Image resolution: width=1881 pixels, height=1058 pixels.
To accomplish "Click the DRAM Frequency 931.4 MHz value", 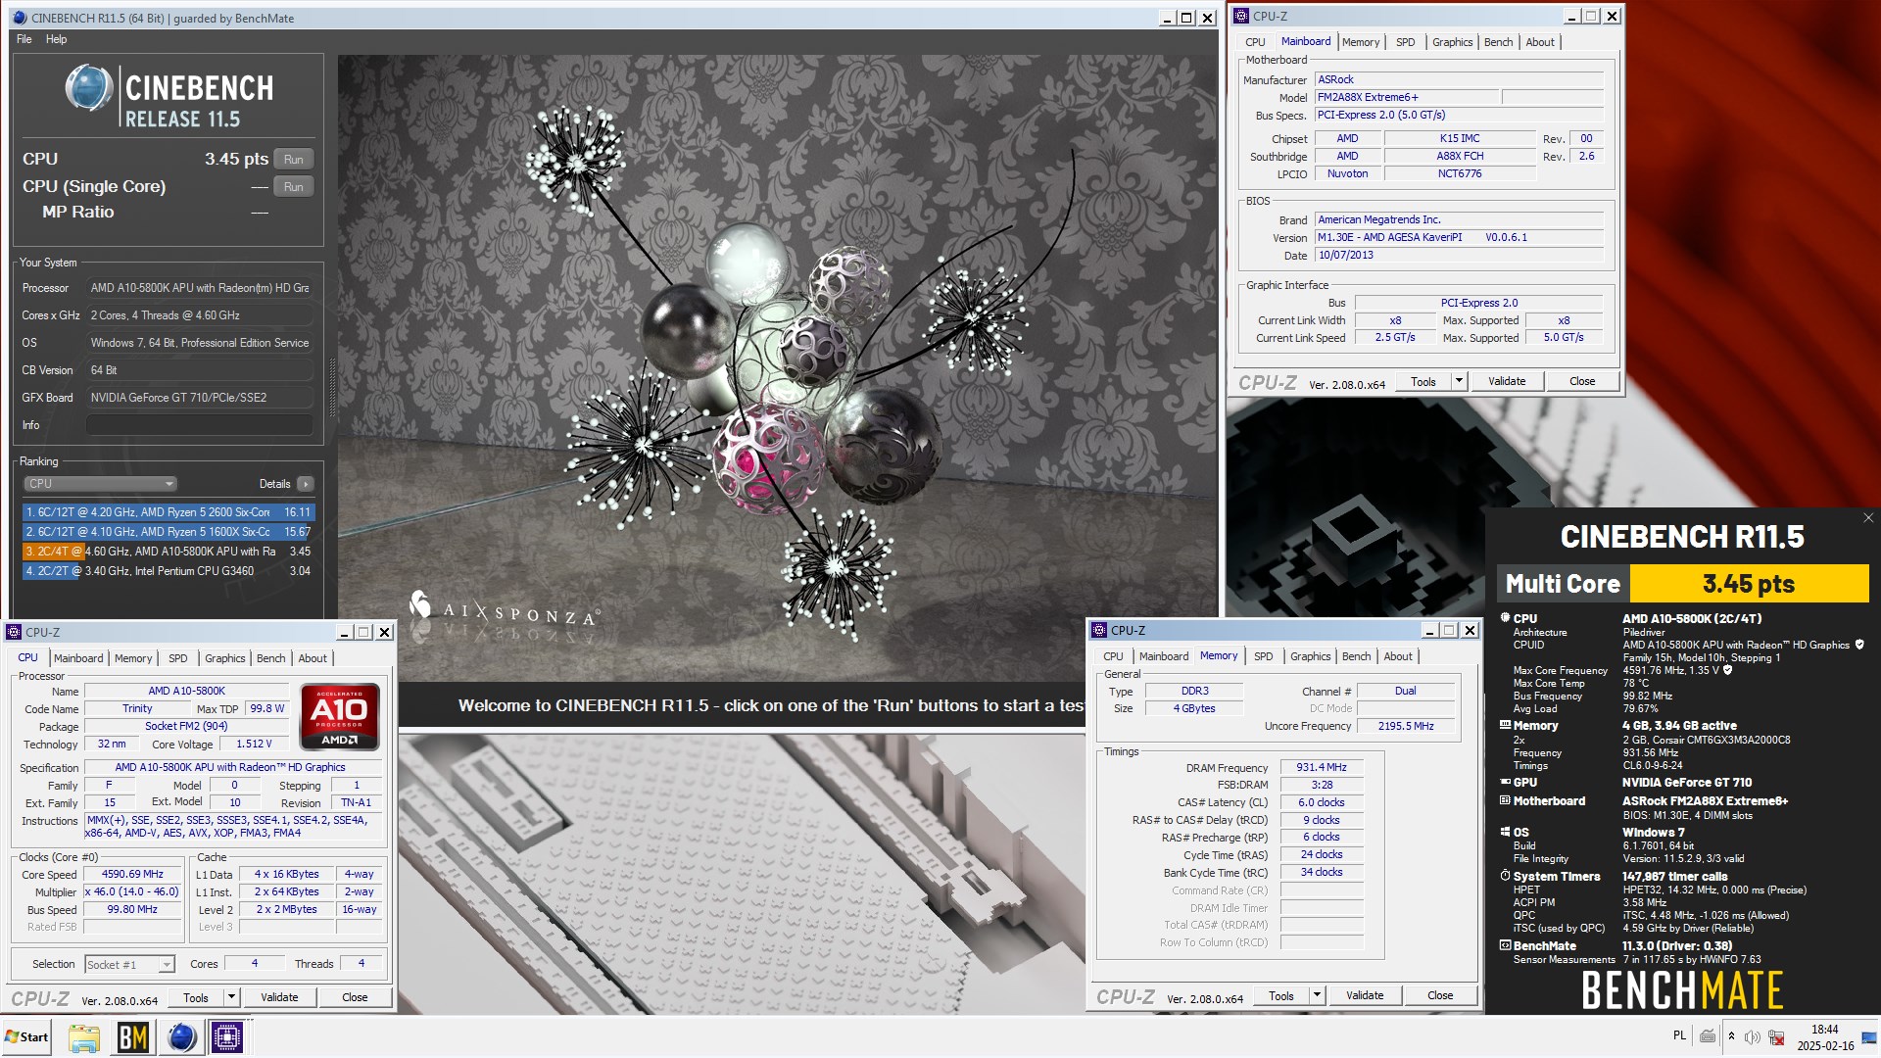I will [x=1322, y=767].
